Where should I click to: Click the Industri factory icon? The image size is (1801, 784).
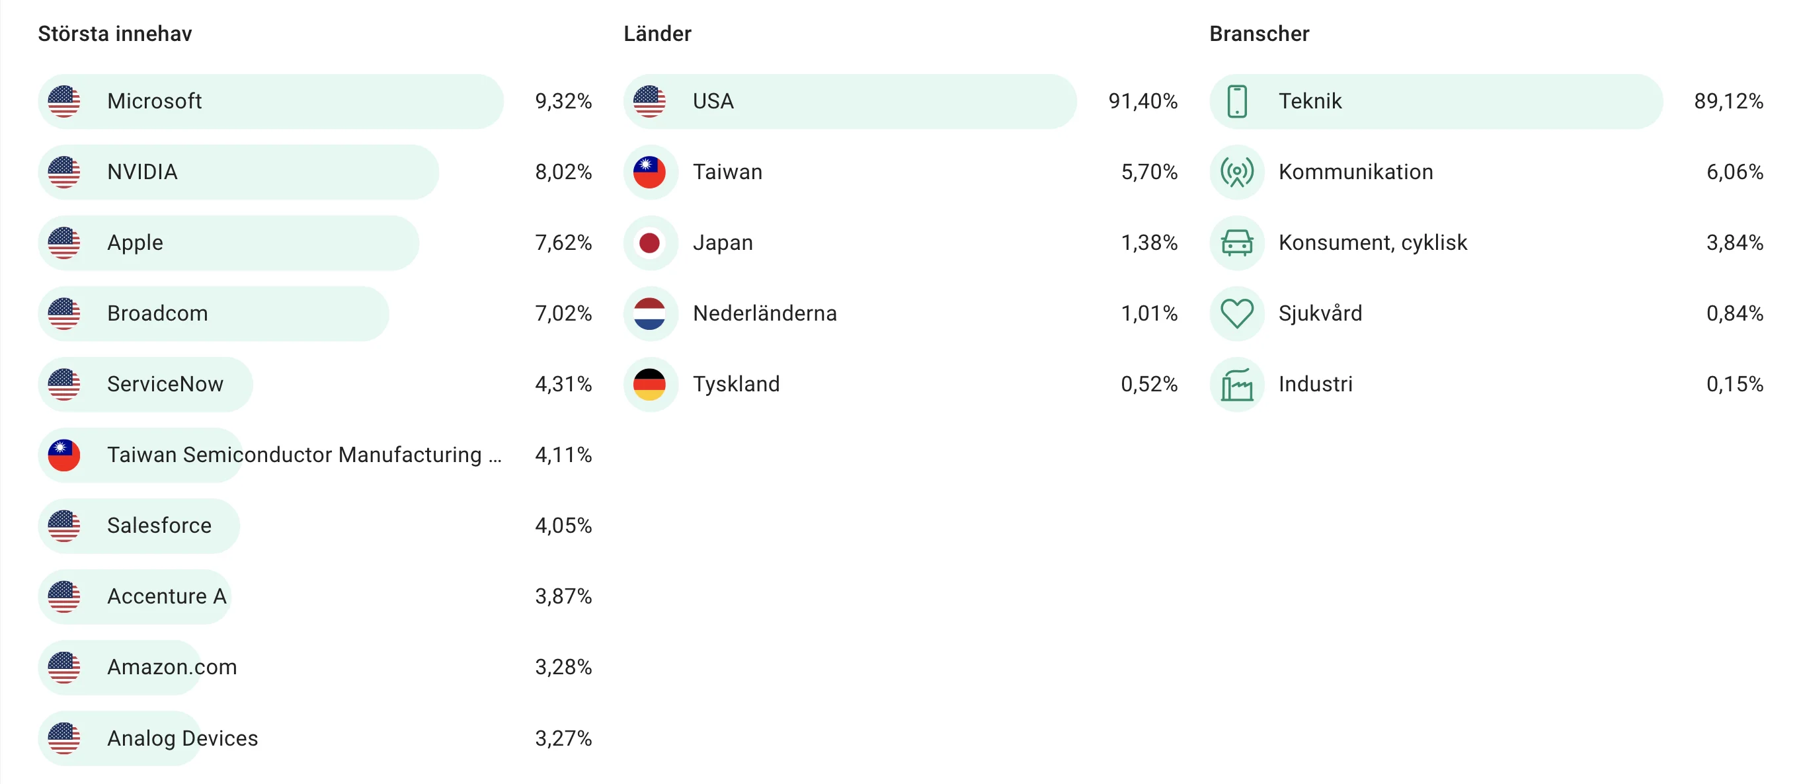pyautogui.click(x=1237, y=384)
